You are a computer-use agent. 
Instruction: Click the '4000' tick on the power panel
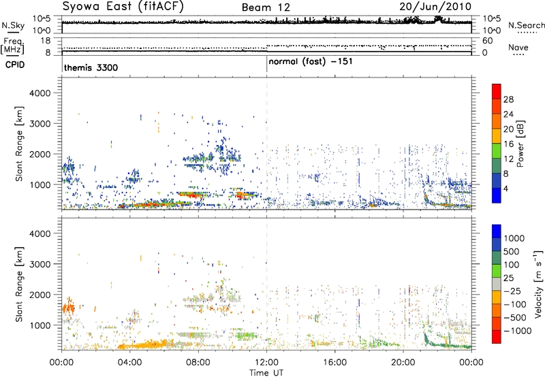(x=40, y=93)
